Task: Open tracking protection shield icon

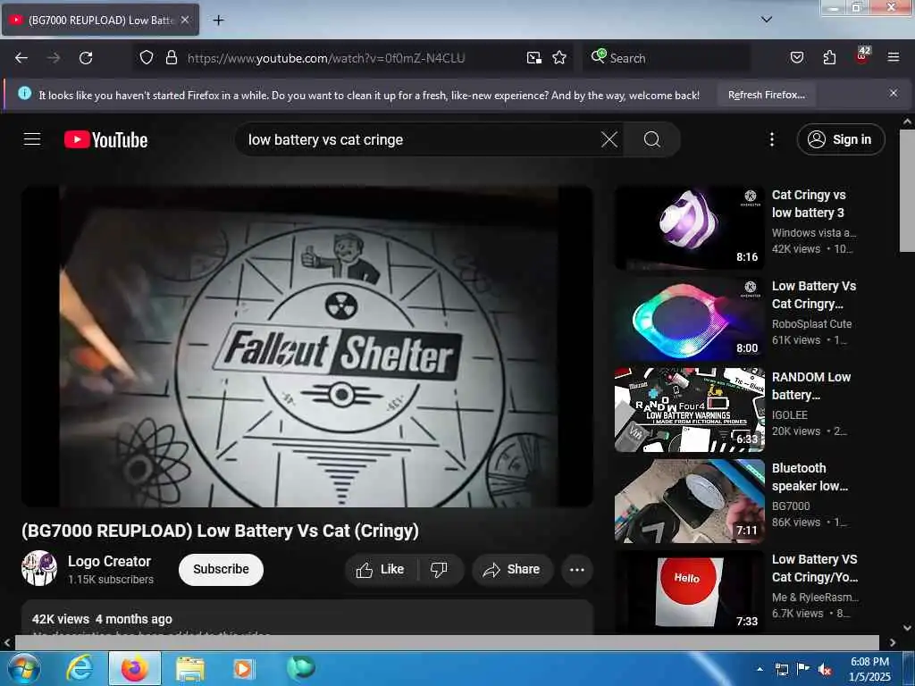Action: [147, 58]
